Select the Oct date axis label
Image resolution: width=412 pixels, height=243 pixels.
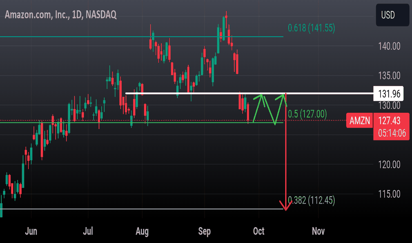point(259,231)
